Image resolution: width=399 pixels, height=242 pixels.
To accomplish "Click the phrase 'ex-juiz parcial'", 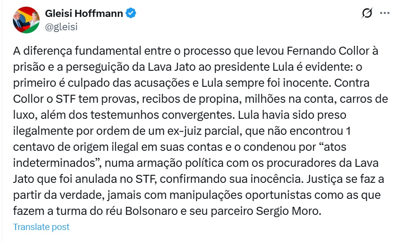I will point(204,131).
